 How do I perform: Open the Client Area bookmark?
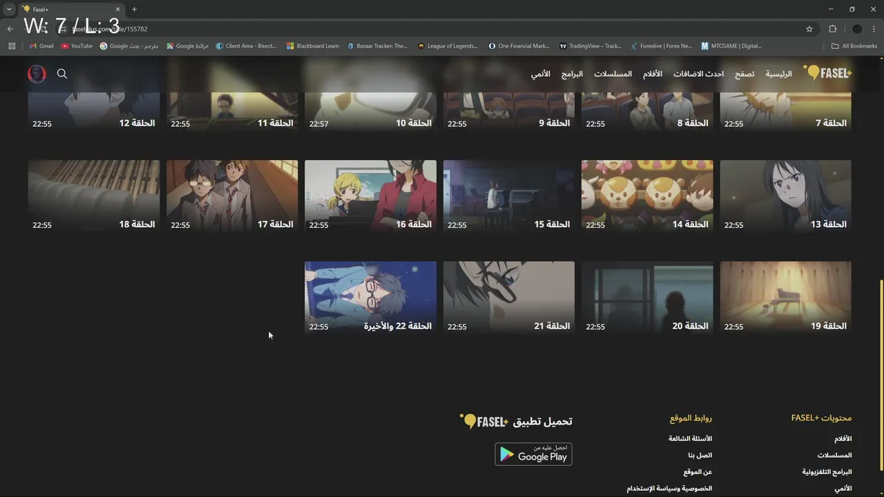[246, 46]
